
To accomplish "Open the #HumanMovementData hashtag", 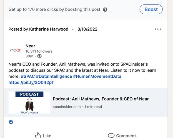I will point(97,76).
